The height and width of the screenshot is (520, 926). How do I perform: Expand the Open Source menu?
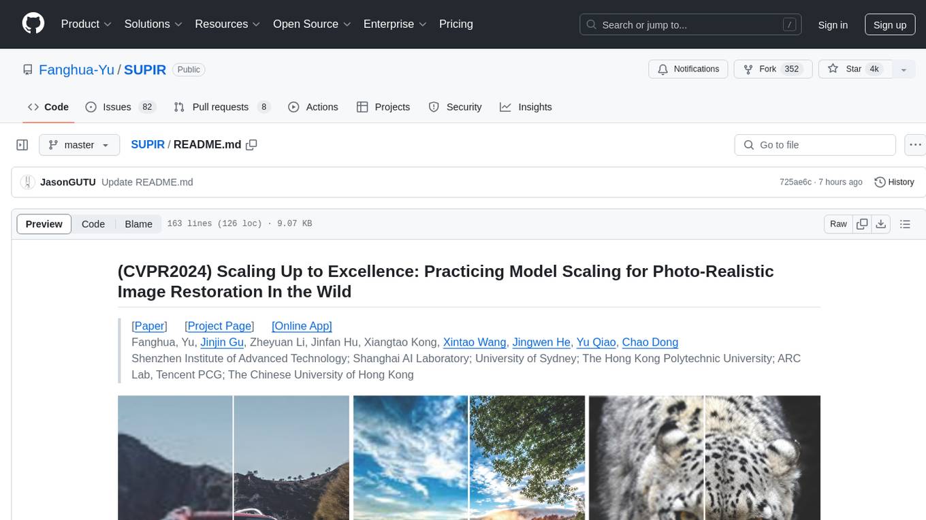pyautogui.click(x=312, y=24)
